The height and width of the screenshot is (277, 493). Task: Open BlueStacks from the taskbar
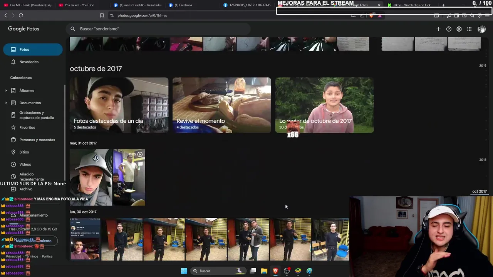click(298, 271)
